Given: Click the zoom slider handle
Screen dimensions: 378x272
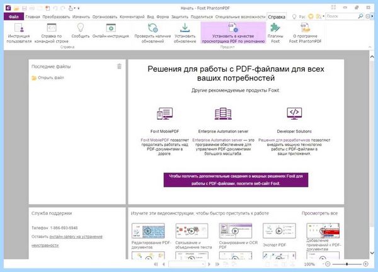Looking at the screenshot, I should 346,264.
